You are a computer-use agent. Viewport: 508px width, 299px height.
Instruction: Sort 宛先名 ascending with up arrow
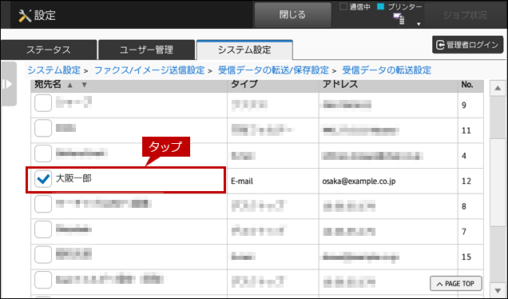tap(70, 85)
